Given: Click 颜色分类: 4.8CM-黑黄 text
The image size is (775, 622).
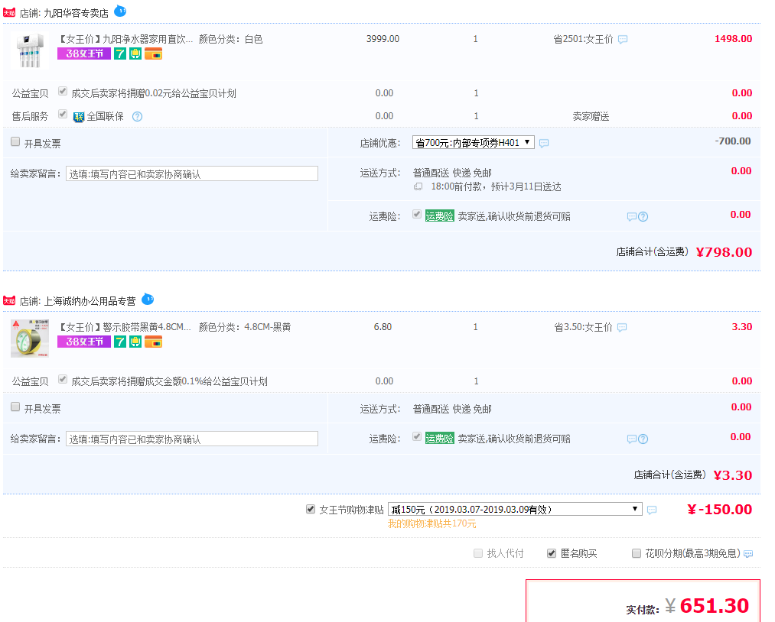Looking at the screenshot, I should [x=245, y=327].
